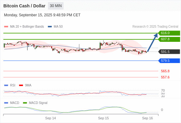The image size is (181, 123).
Task: Click the RSI 70 level label
Action: pos(163,90)
